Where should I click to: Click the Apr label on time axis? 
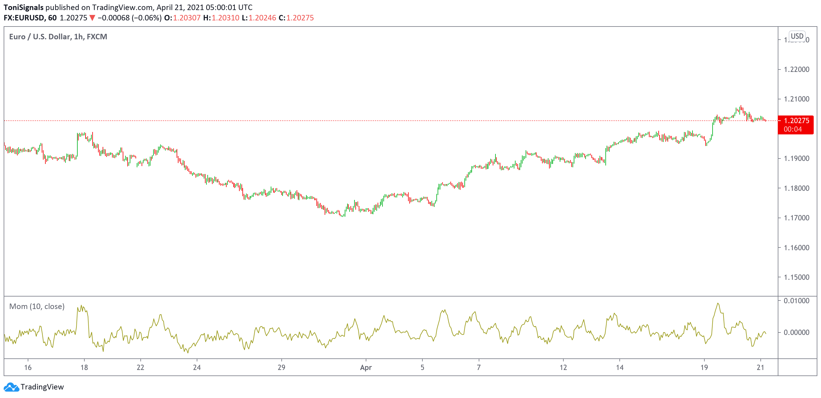[365, 368]
